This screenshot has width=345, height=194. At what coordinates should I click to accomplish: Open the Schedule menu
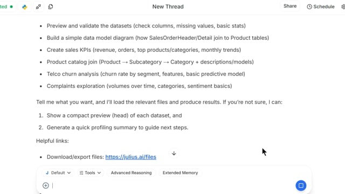click(x=321, y=6)
